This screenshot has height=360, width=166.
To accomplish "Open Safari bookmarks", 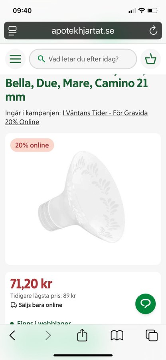I will point(117,336).
